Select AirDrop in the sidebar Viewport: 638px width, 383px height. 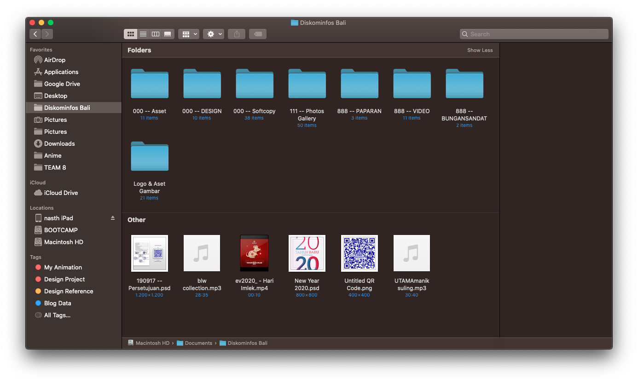coord(54,60)
